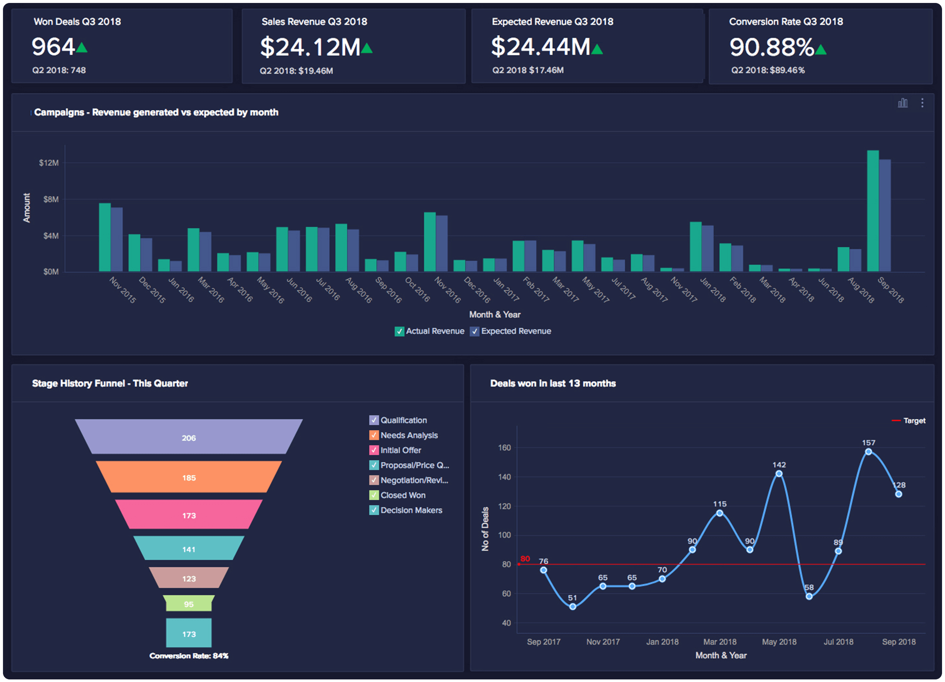This screenshot has height=682, width=945.
Task: Click green trend arrow next to $24.12M
Action: click(x=367, y=49)
